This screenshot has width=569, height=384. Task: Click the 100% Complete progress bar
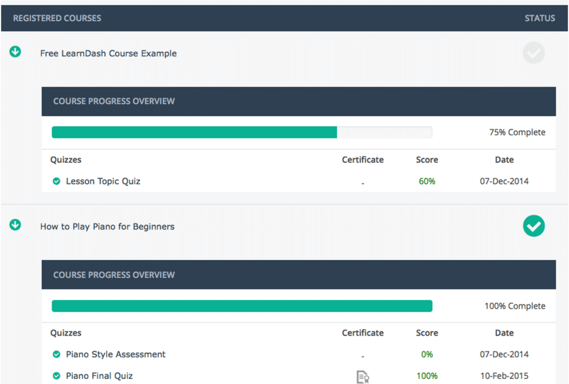242,306
